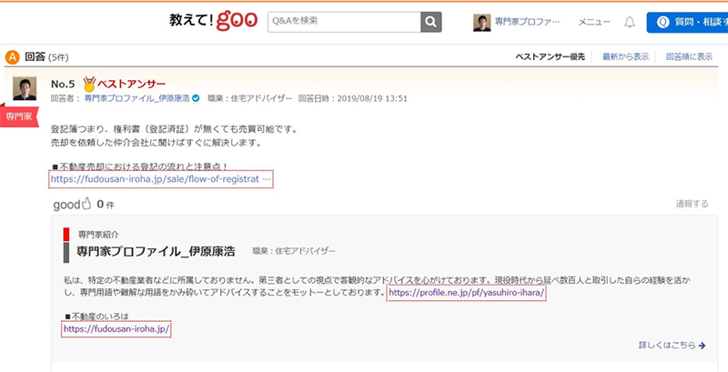Click the good 0件 count

click(106, 205)
